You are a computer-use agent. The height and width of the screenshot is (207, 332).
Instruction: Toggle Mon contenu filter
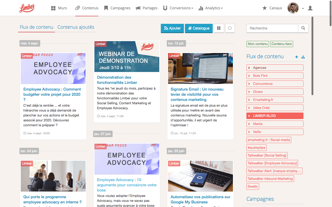pos(258,44)
